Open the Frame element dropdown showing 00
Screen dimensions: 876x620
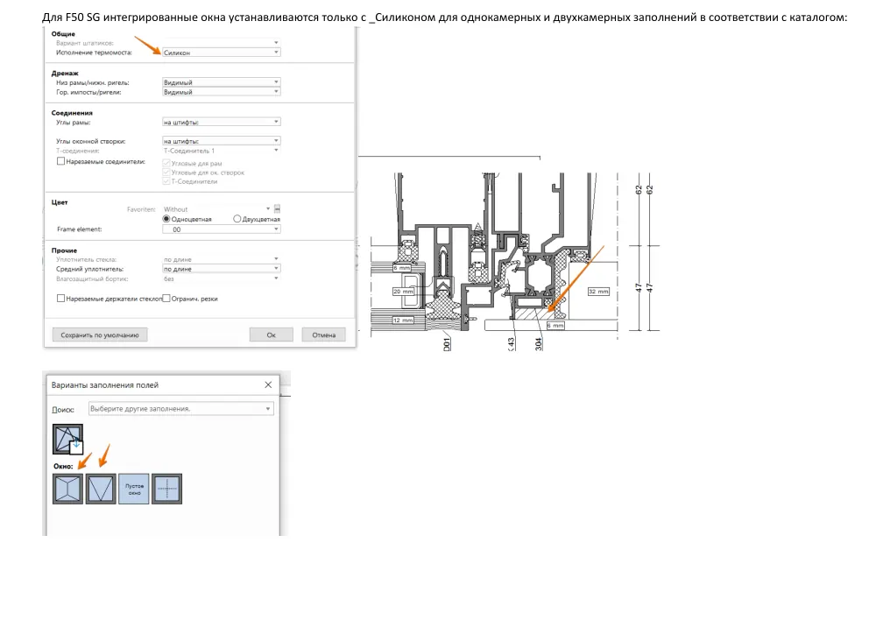[222, 229]
